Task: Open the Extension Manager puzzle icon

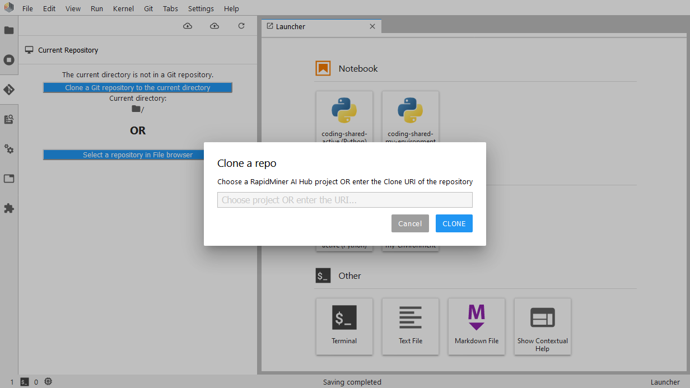Action: pyautogui.click(x=9, y=208)
